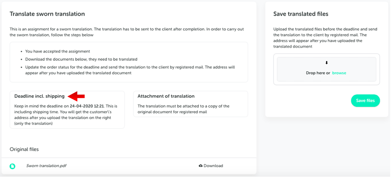Click the upload instructions paragraph in the right panel
This screenshot has height=177, width=391.
325,38
